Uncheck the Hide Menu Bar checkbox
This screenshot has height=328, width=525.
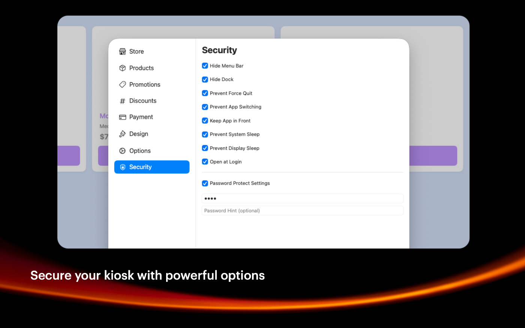tap(205, 66)
